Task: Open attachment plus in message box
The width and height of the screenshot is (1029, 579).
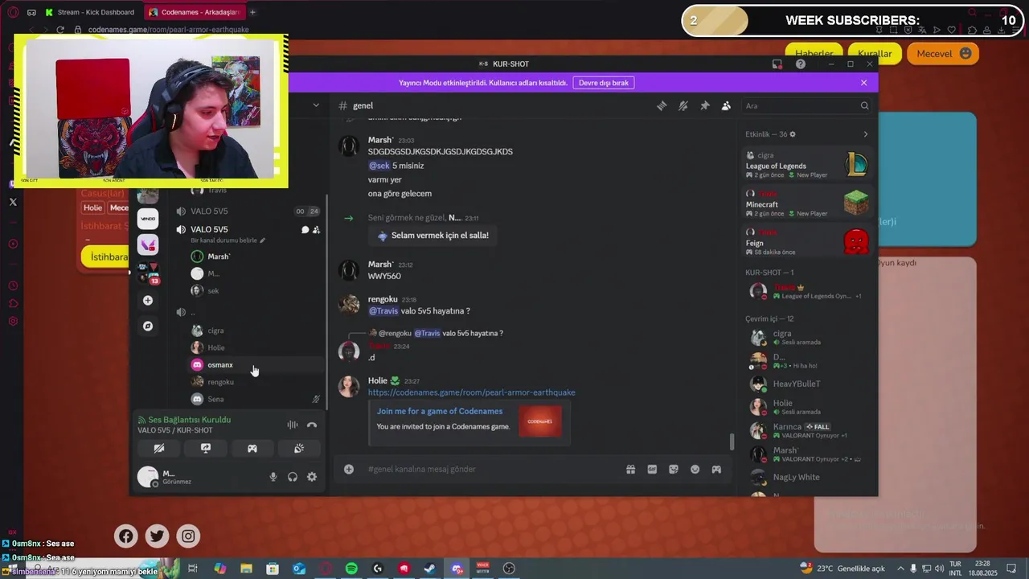Action: click(349, 469)
